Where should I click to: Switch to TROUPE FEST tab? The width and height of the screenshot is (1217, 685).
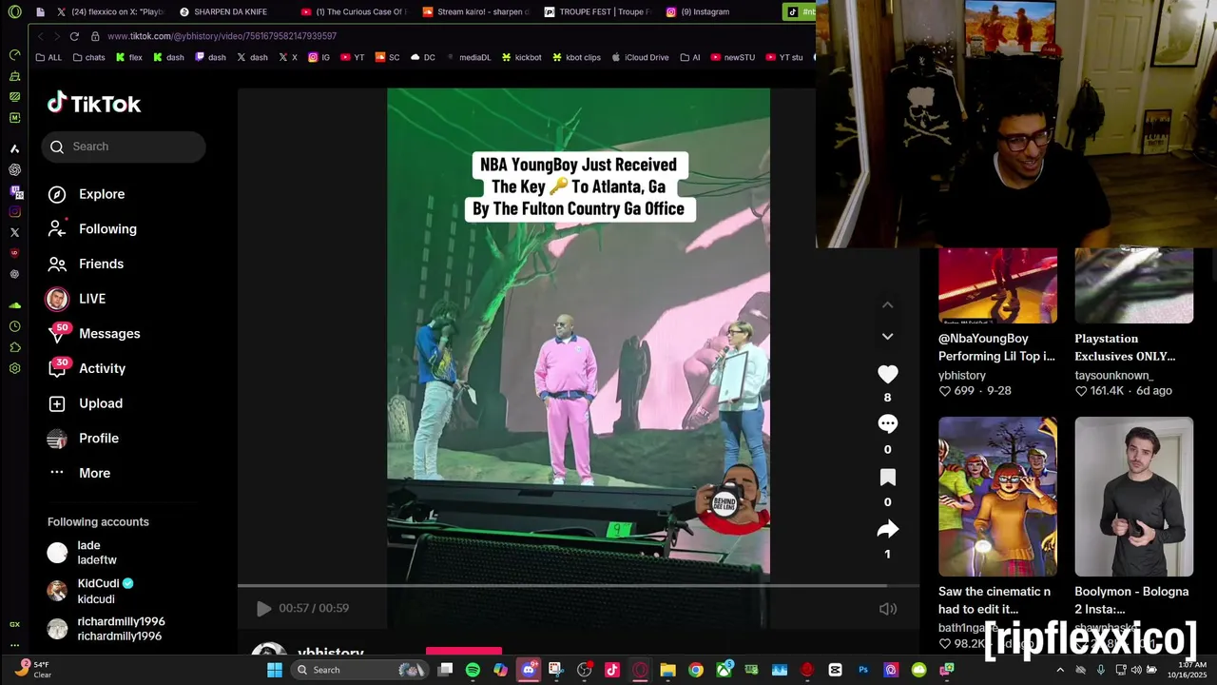[x=597, y=12]
